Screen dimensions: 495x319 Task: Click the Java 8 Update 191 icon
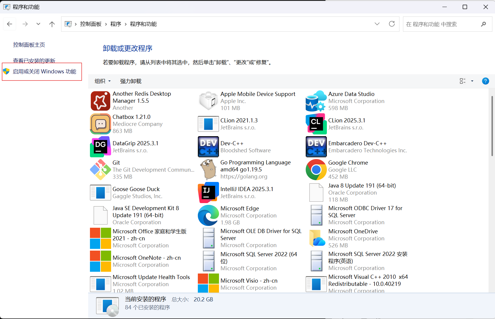[x=316, y=193]
